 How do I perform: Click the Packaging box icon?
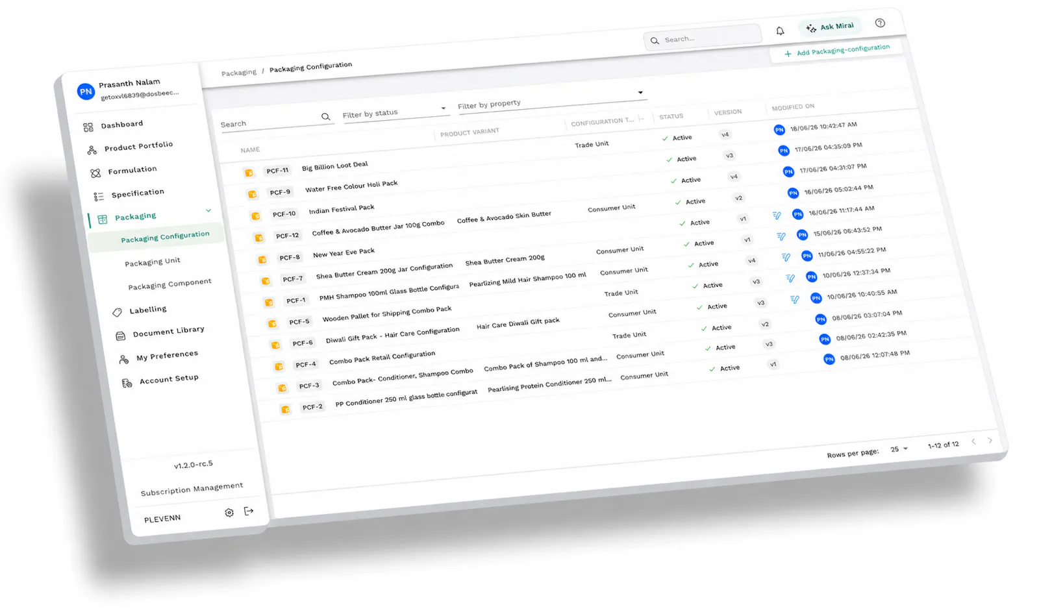click(103, 219)
